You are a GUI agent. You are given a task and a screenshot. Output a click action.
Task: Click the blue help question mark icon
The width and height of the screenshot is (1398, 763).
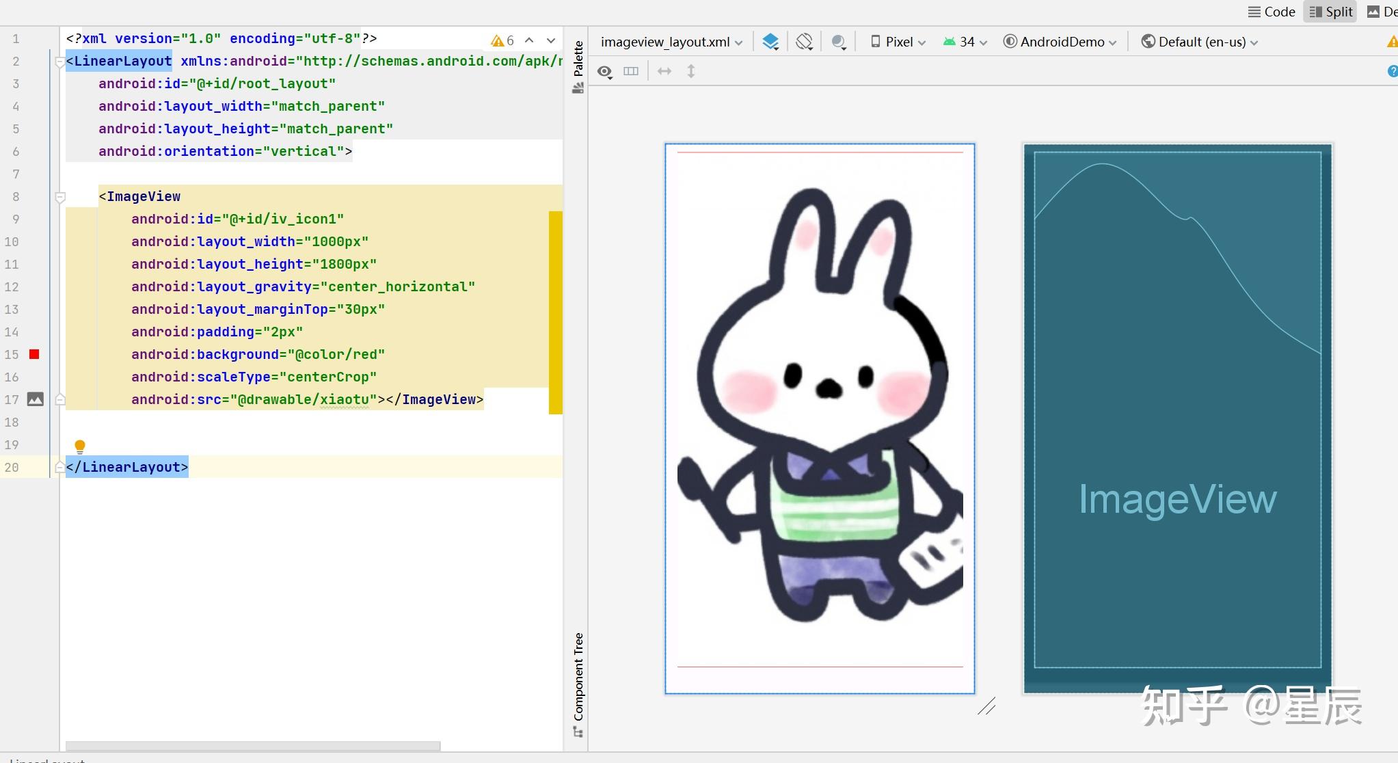pyautogui.click(x=1392, y=71)
